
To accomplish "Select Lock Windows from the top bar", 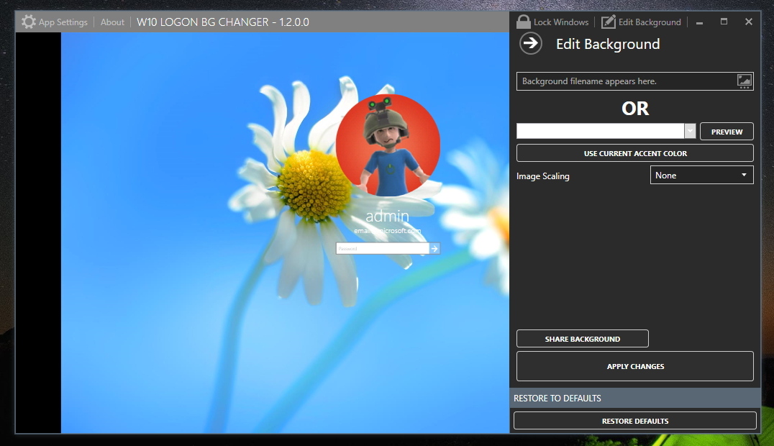I will point(560,22).
